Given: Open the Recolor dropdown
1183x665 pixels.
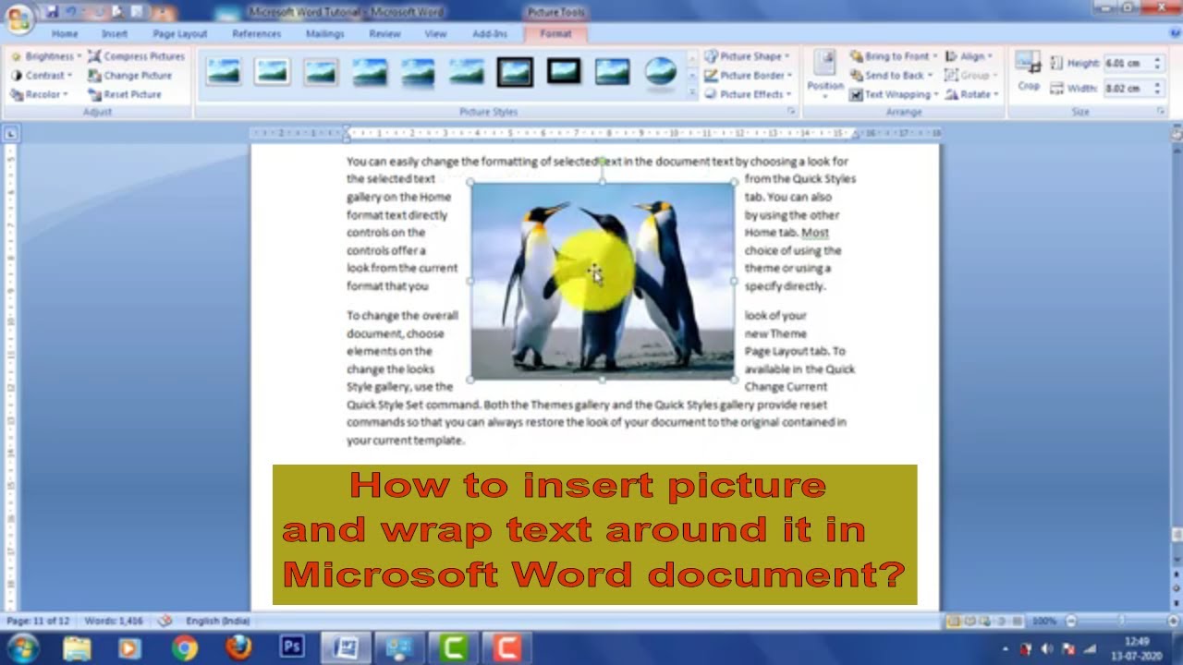Looking at the screenshot, I should 39,94.
